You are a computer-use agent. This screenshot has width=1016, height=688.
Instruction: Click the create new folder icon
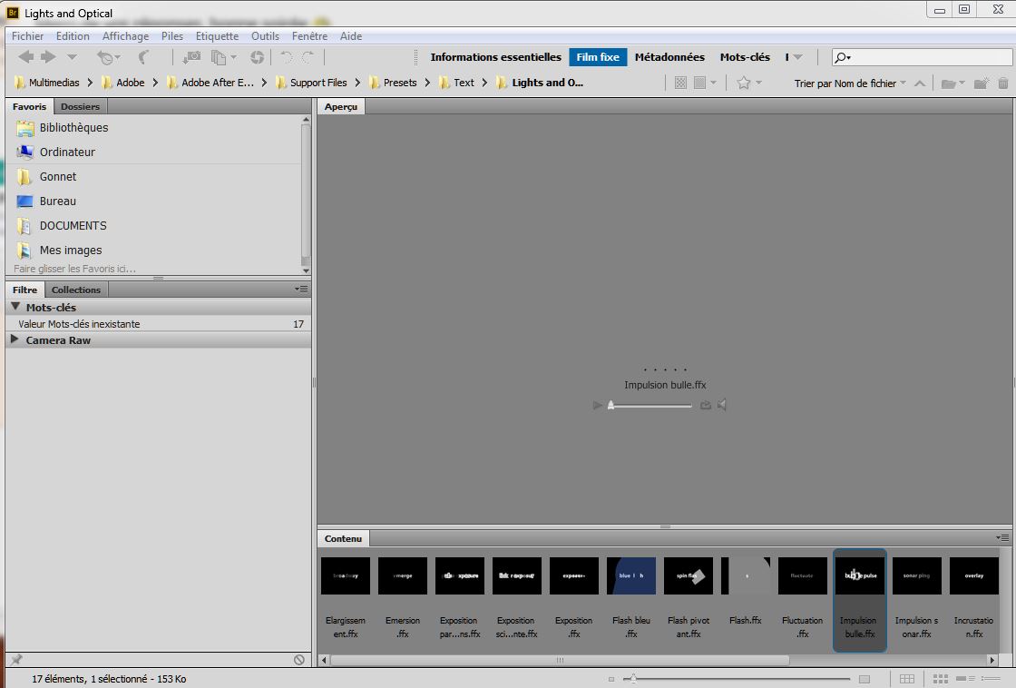point(981,84)
